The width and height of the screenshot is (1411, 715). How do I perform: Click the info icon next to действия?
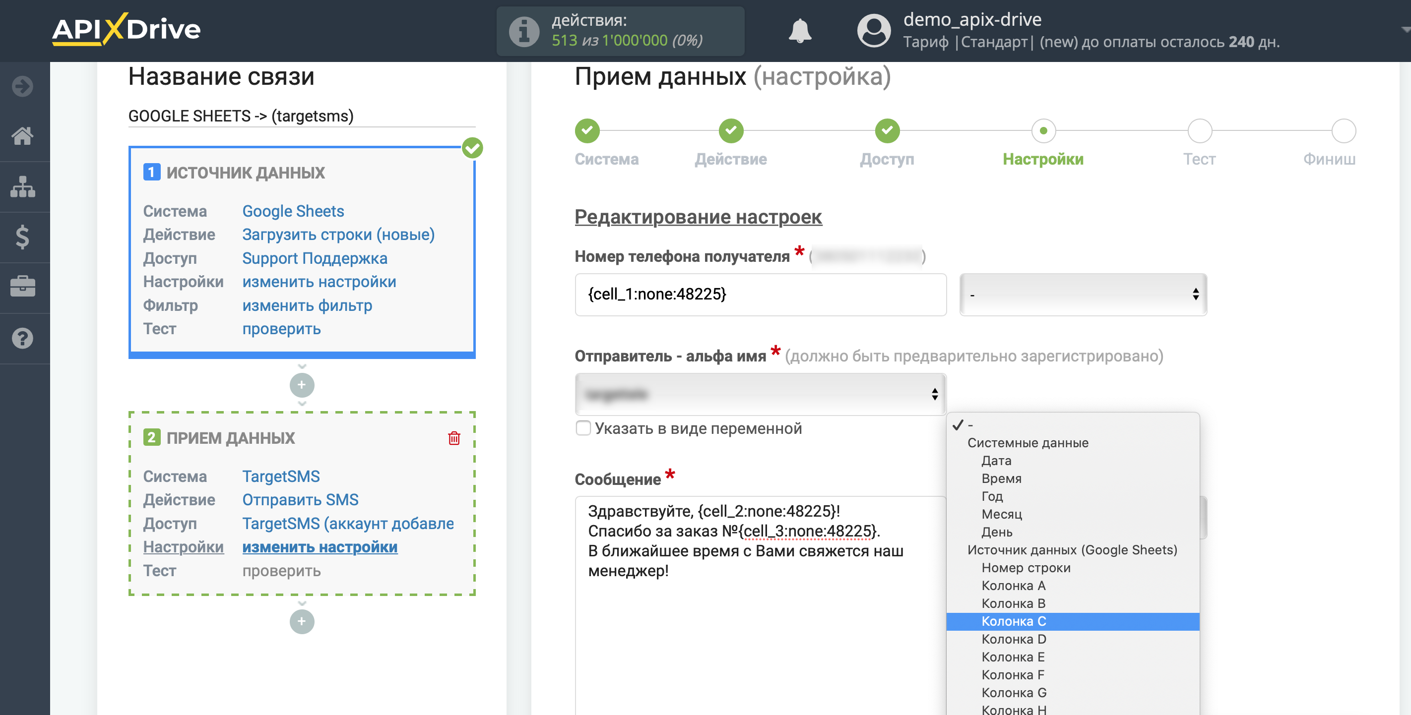tap(523, 31)
